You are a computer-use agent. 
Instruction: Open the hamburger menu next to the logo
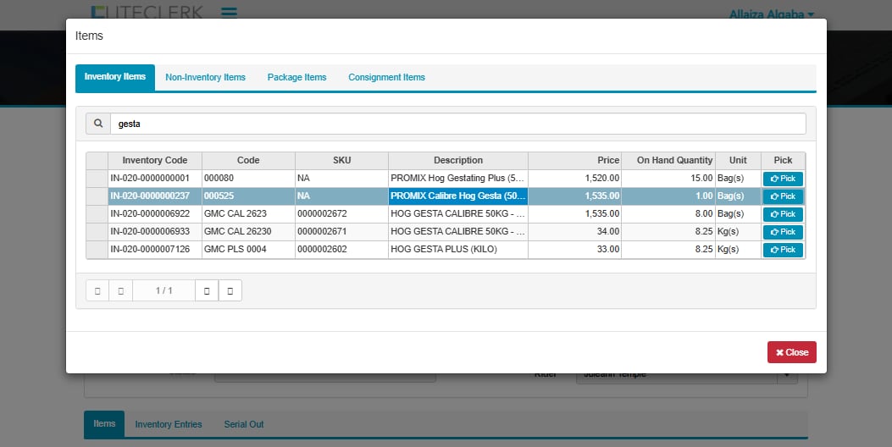(230, 12)
